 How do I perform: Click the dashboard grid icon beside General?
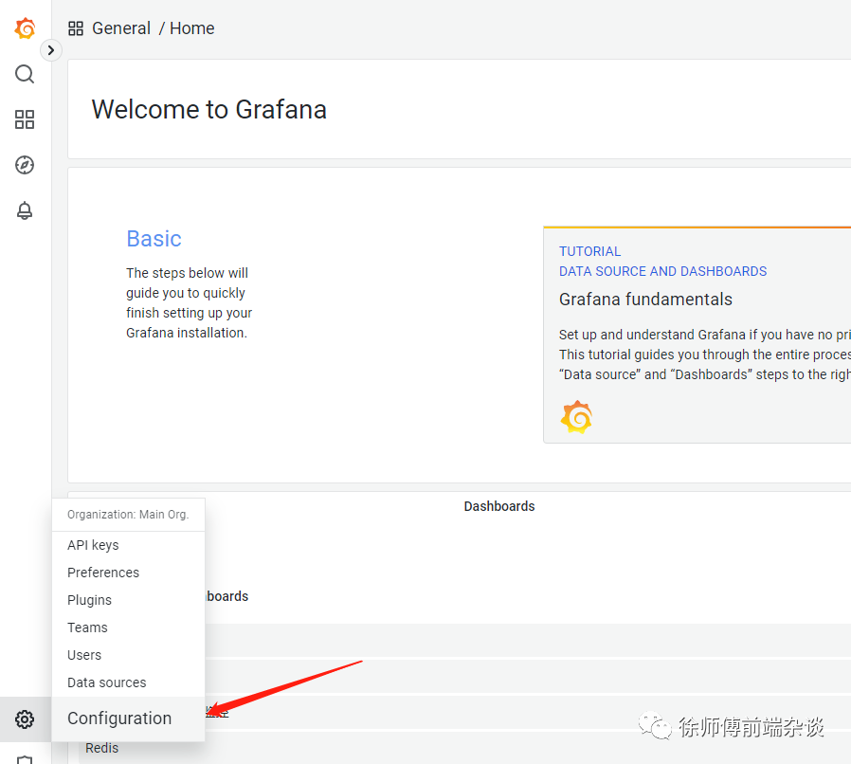tap(76, 28)
